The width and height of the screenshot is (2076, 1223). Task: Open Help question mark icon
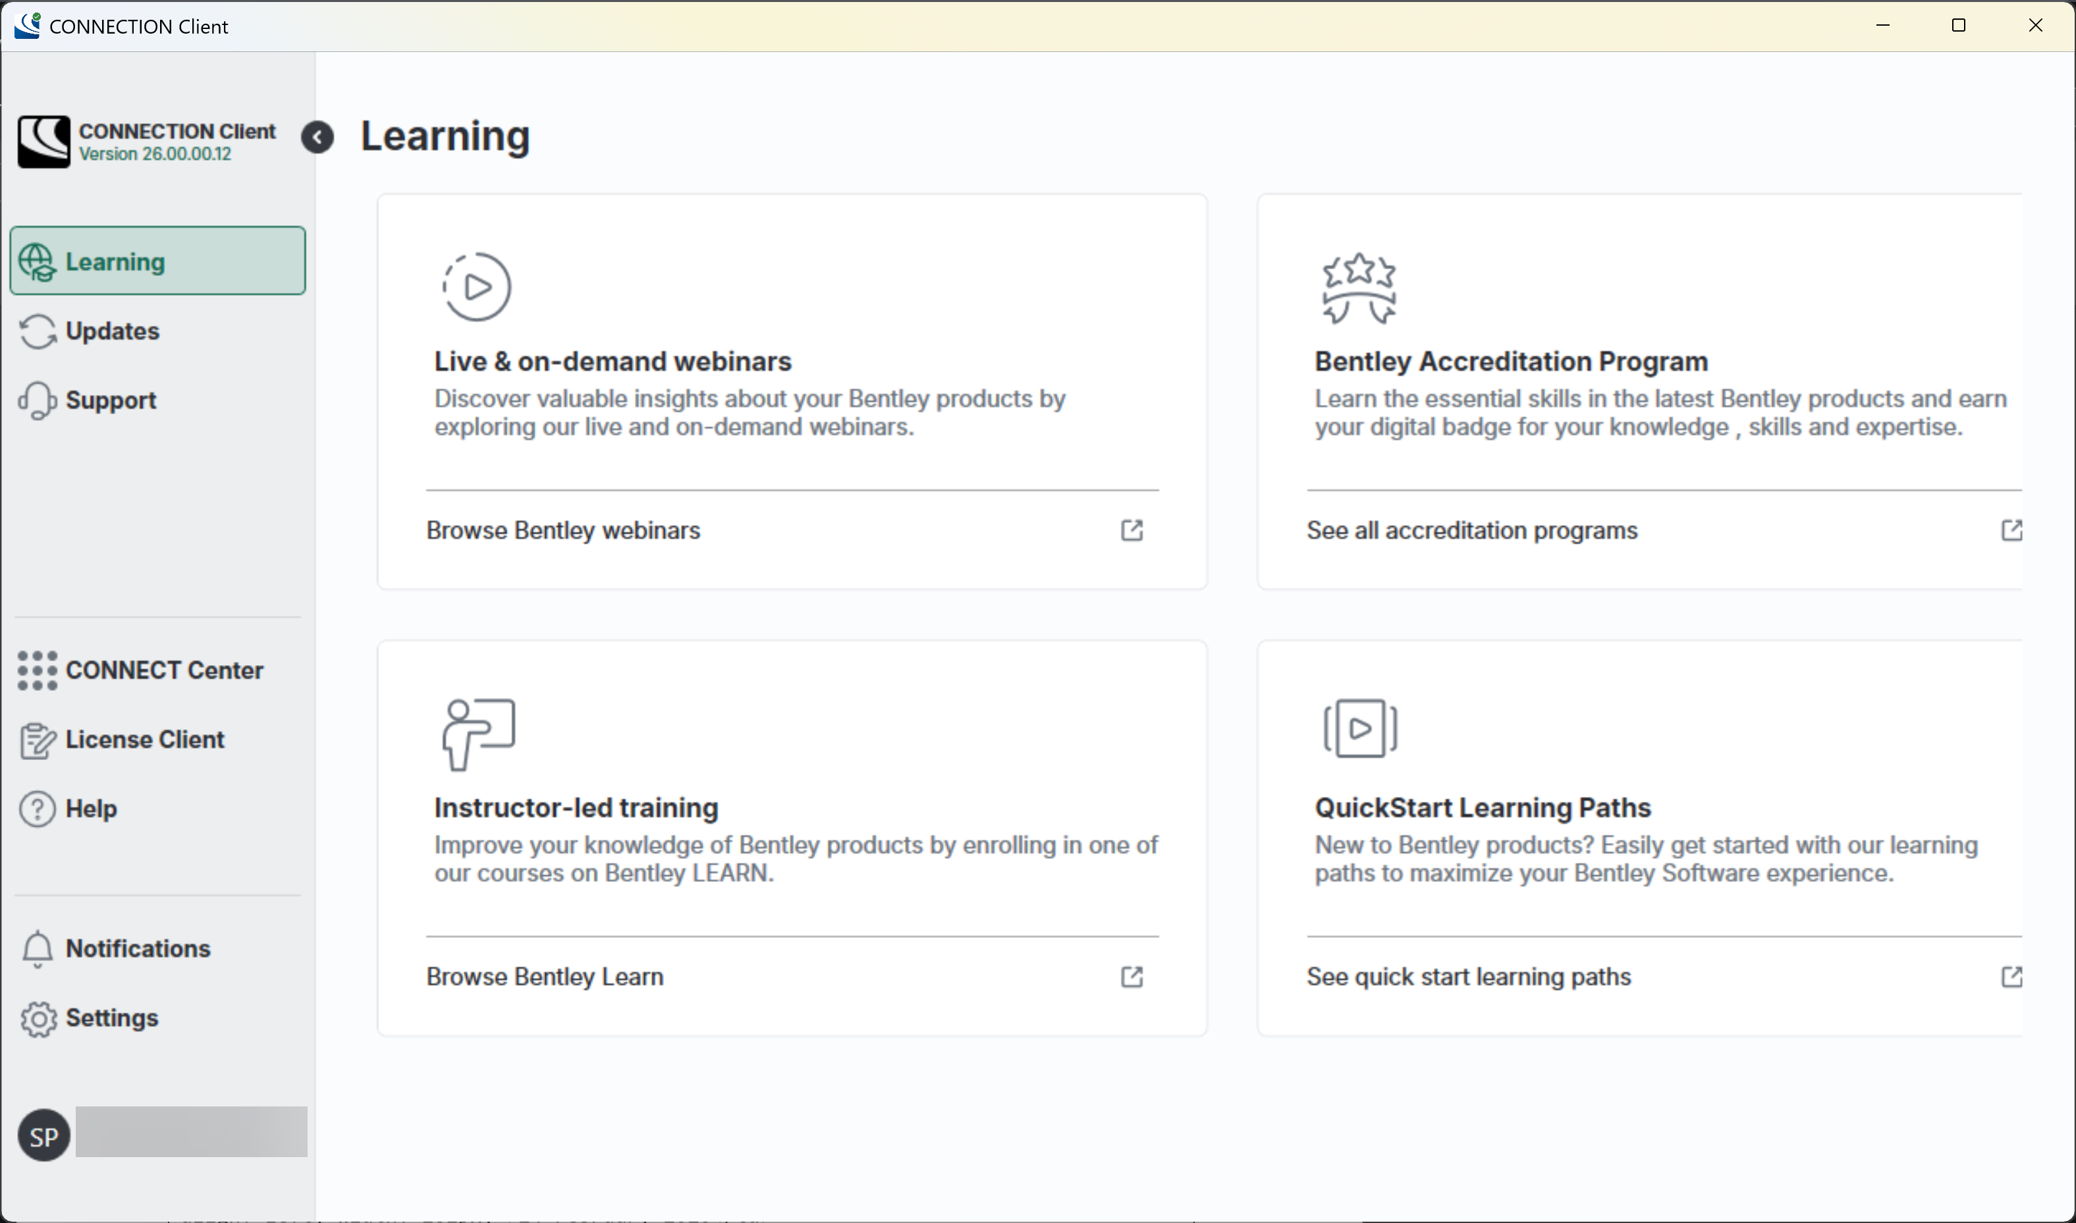(x=37, y=809)
